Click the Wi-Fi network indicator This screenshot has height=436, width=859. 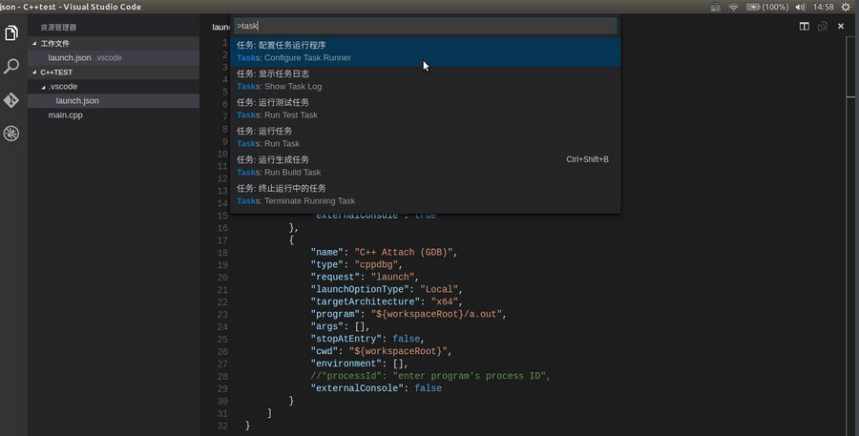coord(734,7)
